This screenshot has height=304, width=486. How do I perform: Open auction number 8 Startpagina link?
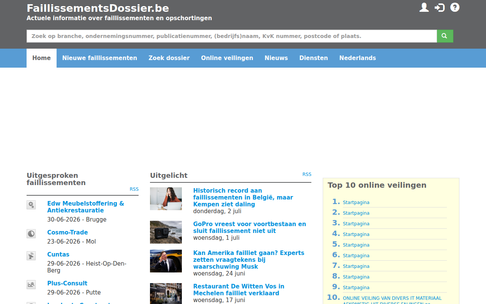[x=356, y=277]
